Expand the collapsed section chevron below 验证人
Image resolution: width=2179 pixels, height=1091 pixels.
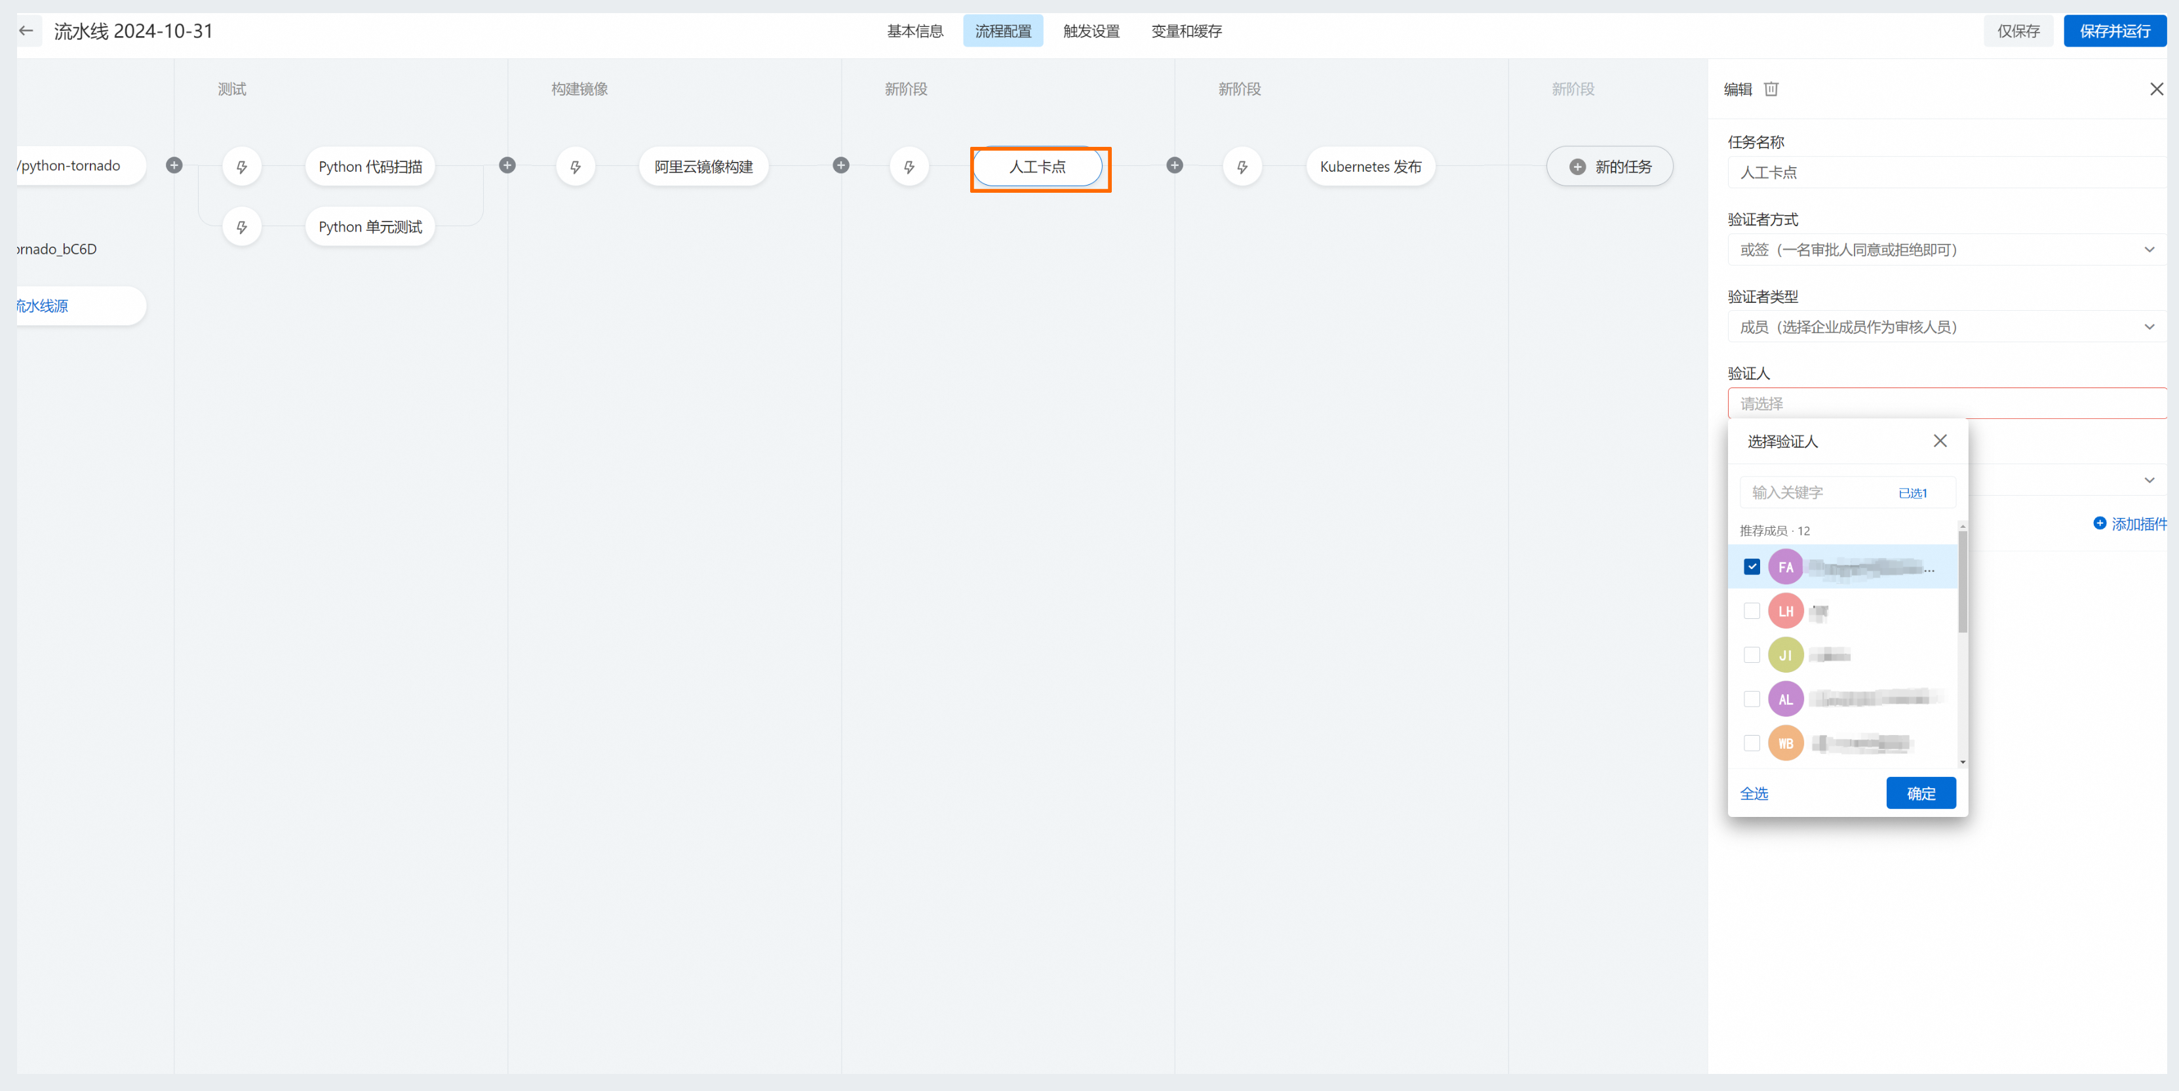[x=2150, y=481]
